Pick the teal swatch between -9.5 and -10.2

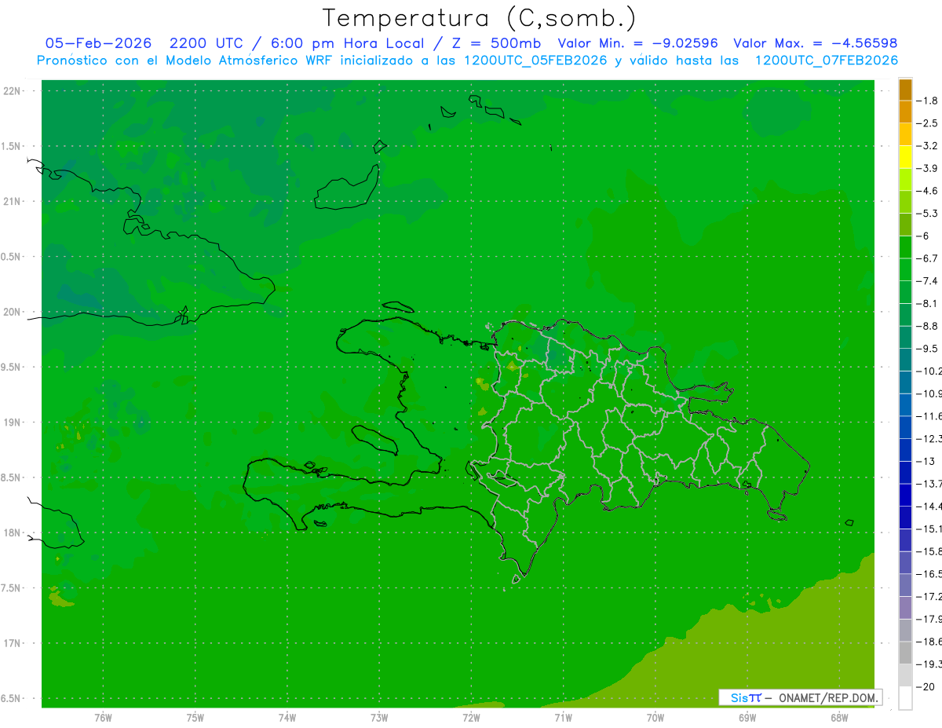pyautogui.click(x=906, y=360)
